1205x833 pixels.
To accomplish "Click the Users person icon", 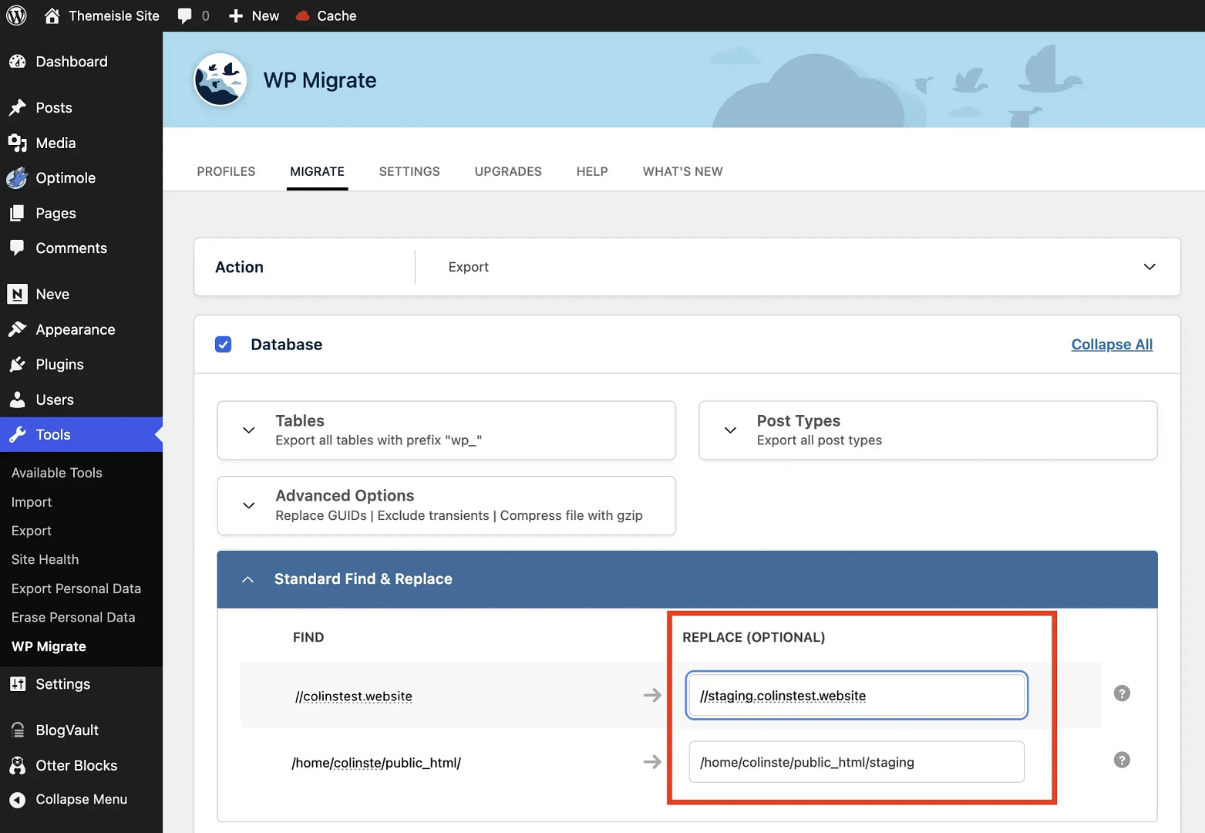I will pyautogui.click(x=17, y=400).
